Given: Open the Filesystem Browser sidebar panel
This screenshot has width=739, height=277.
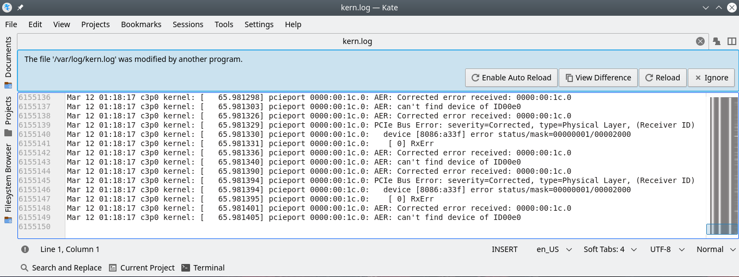Looking at the screenshot, I should pos(8,178).
